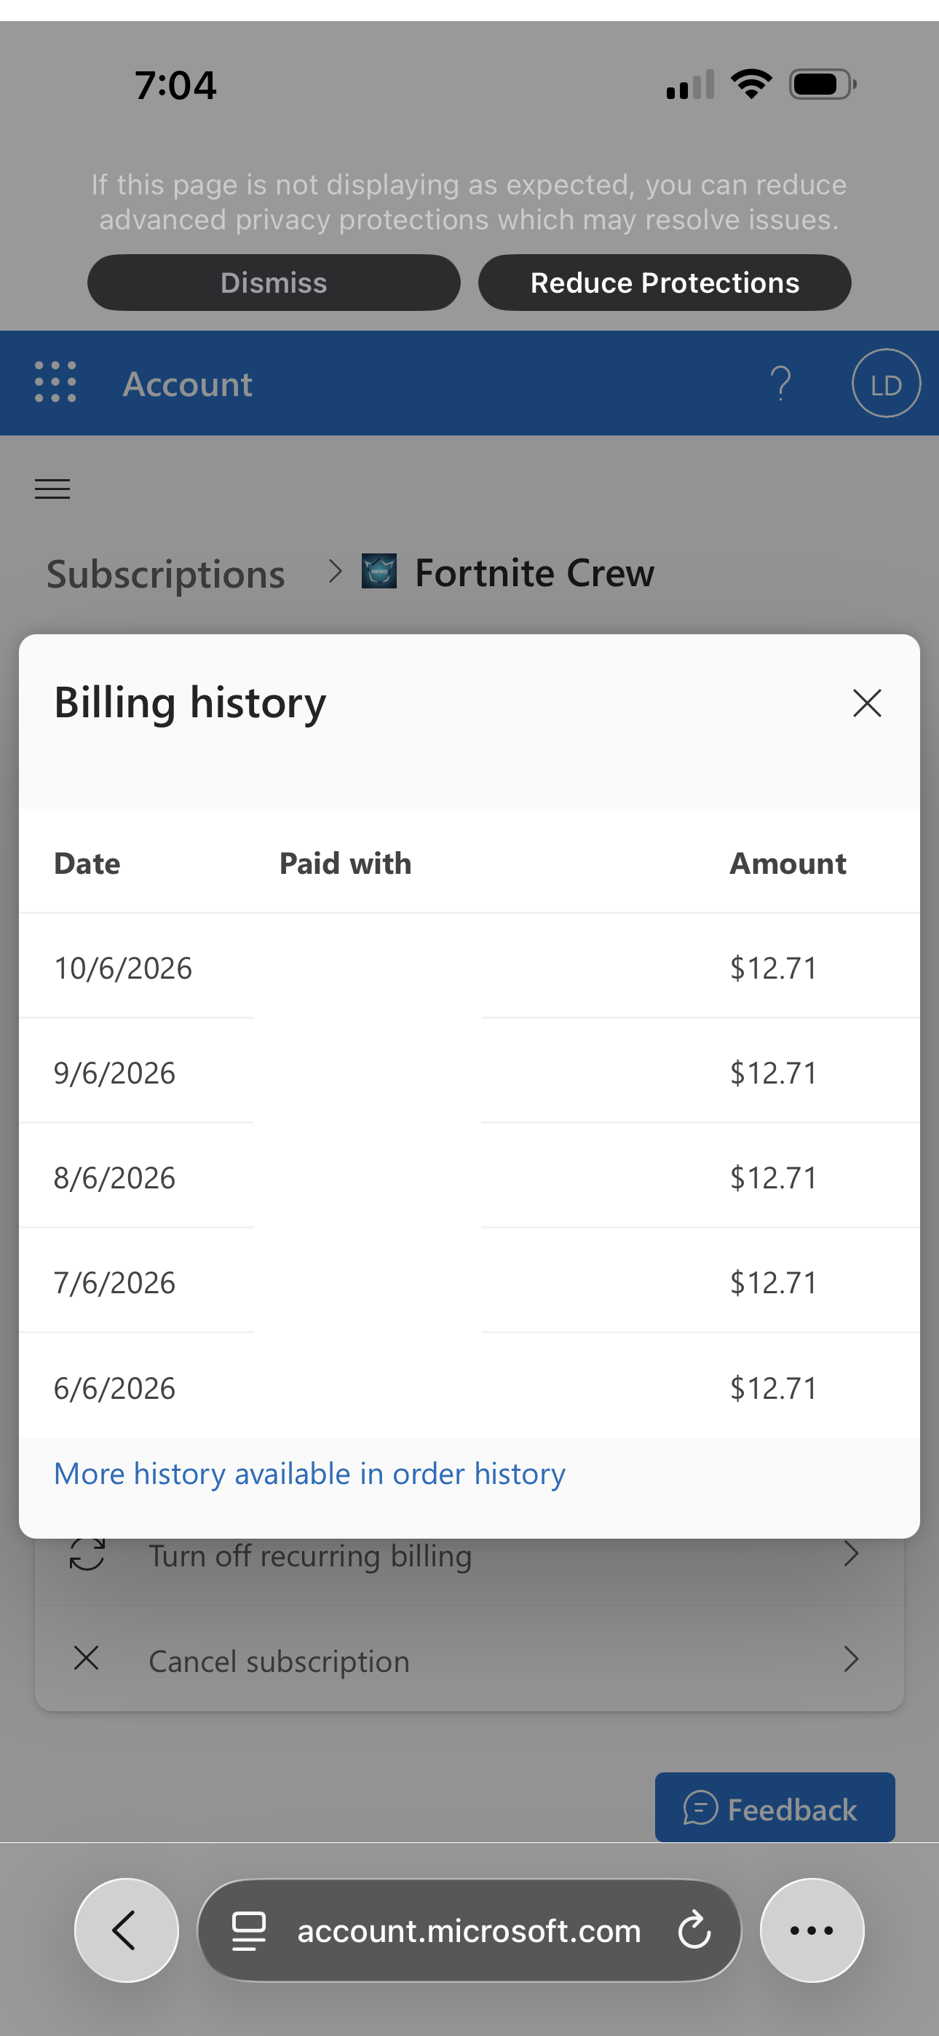Open the LD account profile avatar
The height and width of the screenshot is (2036, 939).
[x=886, y=383]
